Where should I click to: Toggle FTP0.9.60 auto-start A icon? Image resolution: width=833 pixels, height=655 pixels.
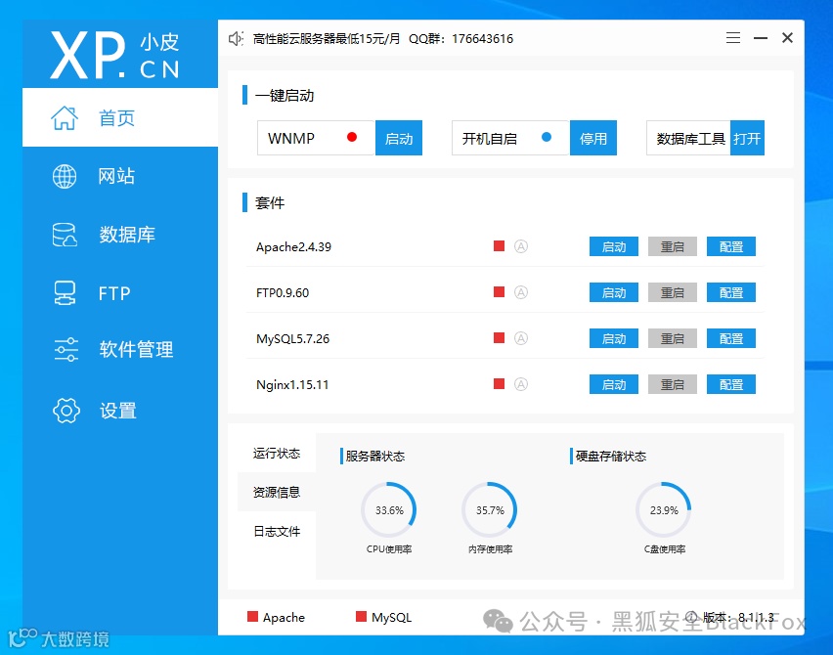521,292
